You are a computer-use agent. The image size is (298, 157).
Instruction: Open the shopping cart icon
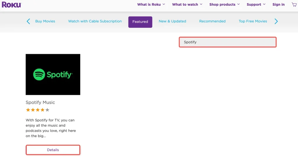(294, 5)
